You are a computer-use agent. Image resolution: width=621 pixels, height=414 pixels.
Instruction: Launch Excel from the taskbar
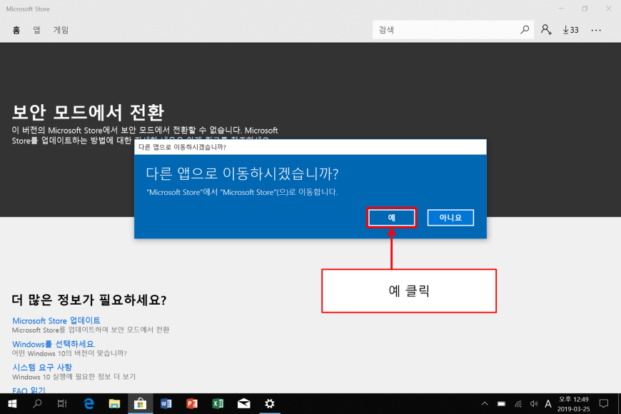(x=218, y=404)
